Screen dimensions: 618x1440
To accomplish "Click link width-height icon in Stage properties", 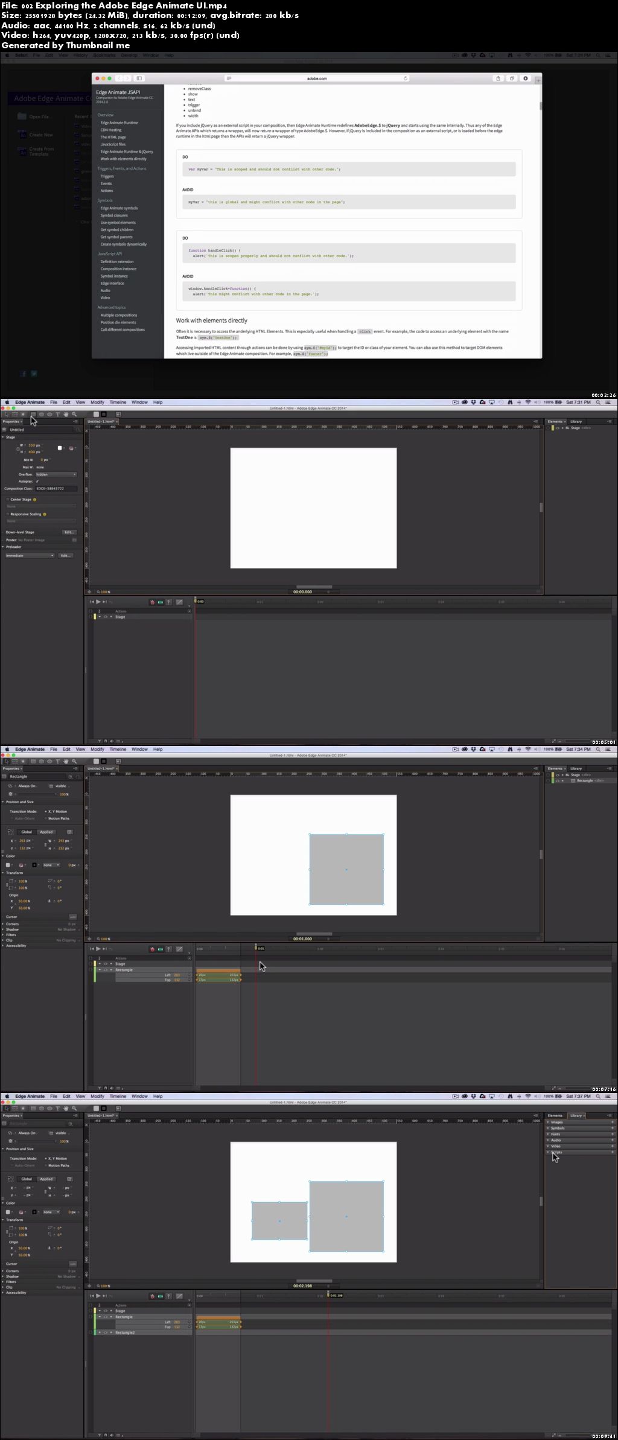I will tap(18, 449).
